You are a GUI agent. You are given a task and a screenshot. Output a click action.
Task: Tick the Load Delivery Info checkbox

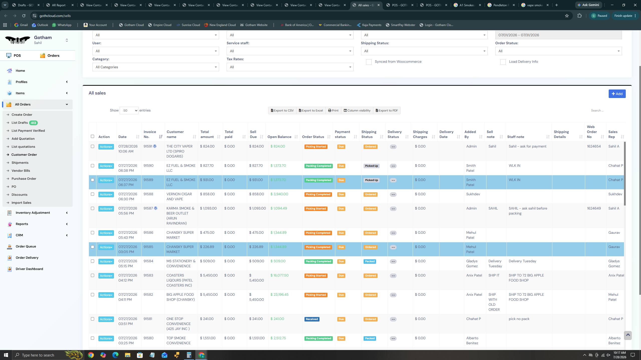pyautogui.click(x=503, y=62)
